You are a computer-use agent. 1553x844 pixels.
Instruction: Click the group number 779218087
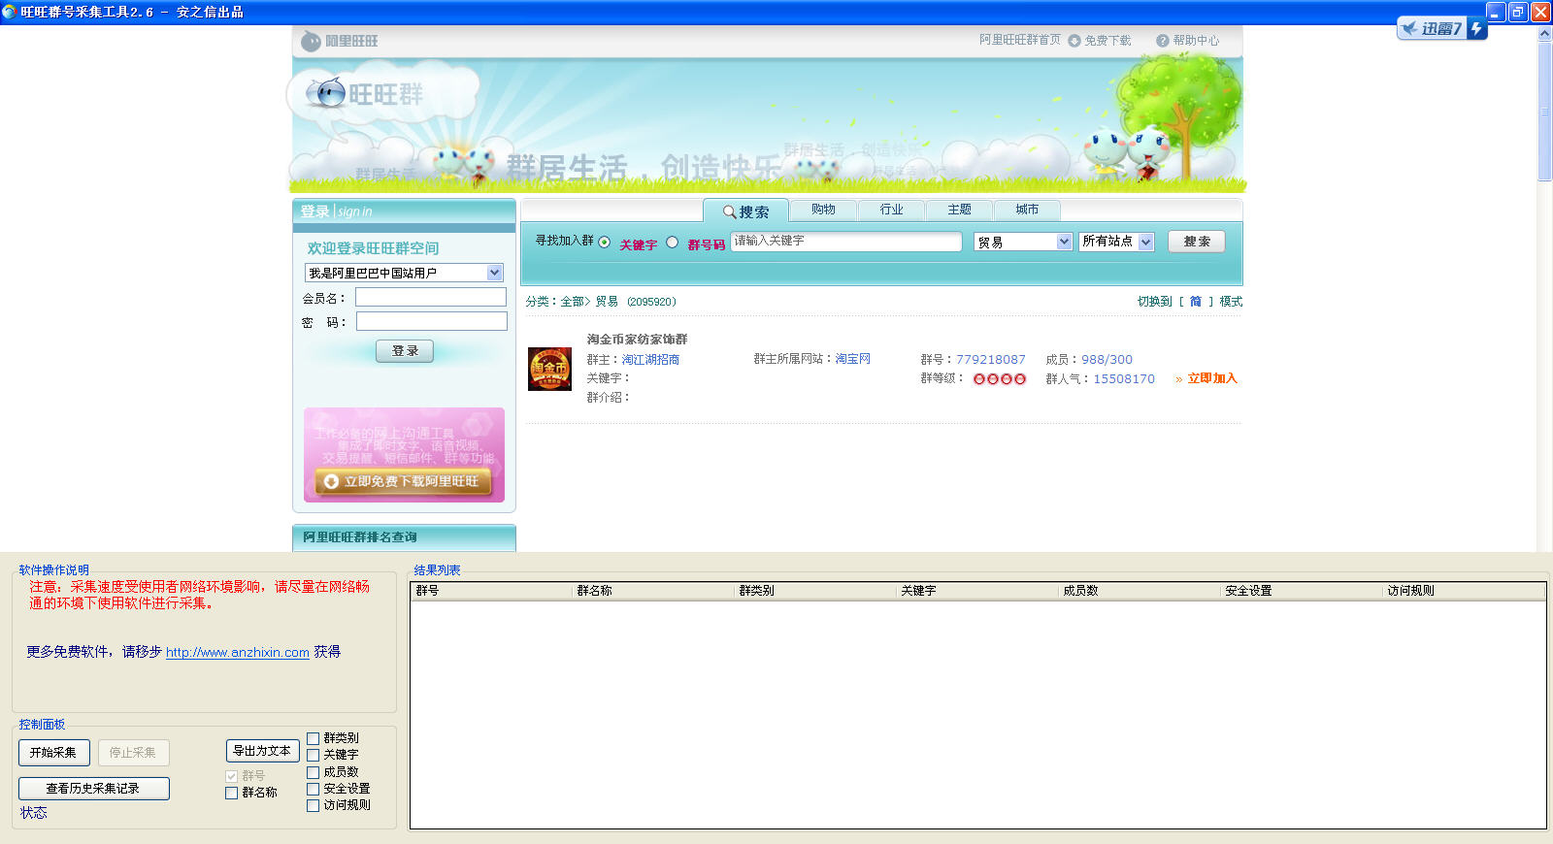coord(990,360)
